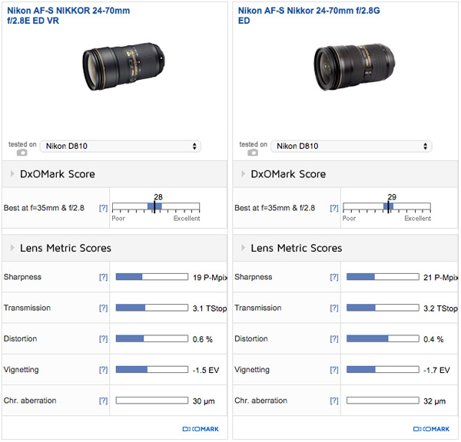Click help icon beside left 'Best at f=35mm'
The height and width of the screenshot is (442, 461).
coord(103,208)
